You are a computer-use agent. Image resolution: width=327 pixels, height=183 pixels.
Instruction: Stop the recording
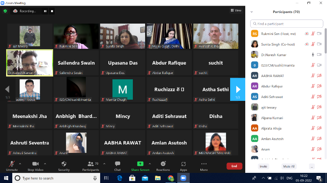coord(52,11)
